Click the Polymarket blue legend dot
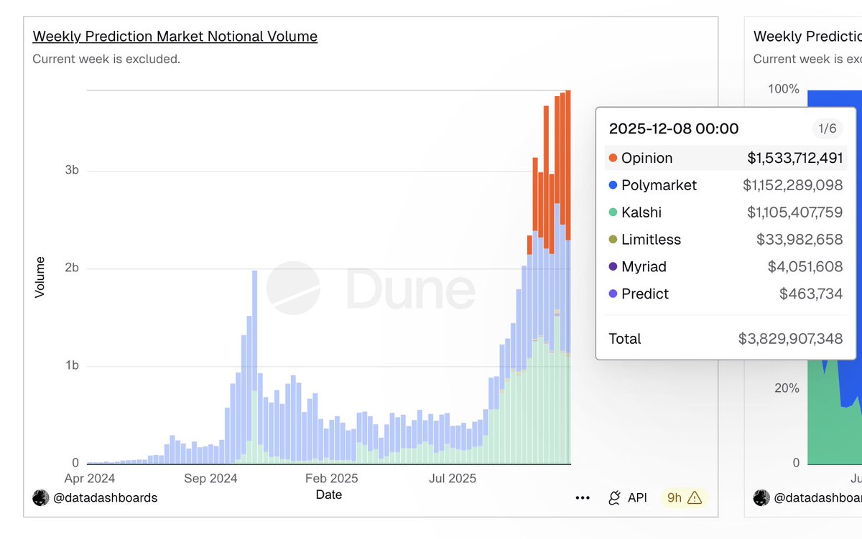Screen dimensions: 862x539 [x=613, y=185]
